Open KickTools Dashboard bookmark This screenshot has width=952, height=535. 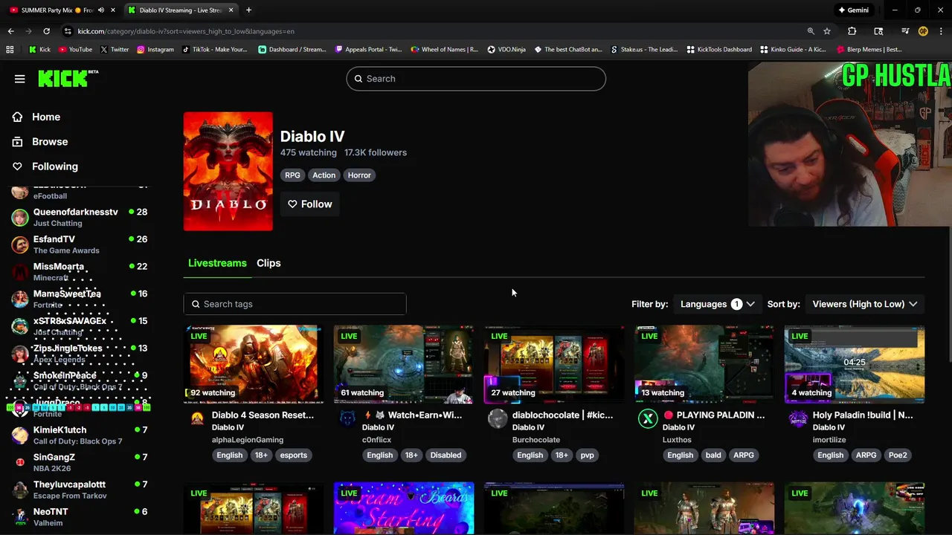[x=719, y=50]
